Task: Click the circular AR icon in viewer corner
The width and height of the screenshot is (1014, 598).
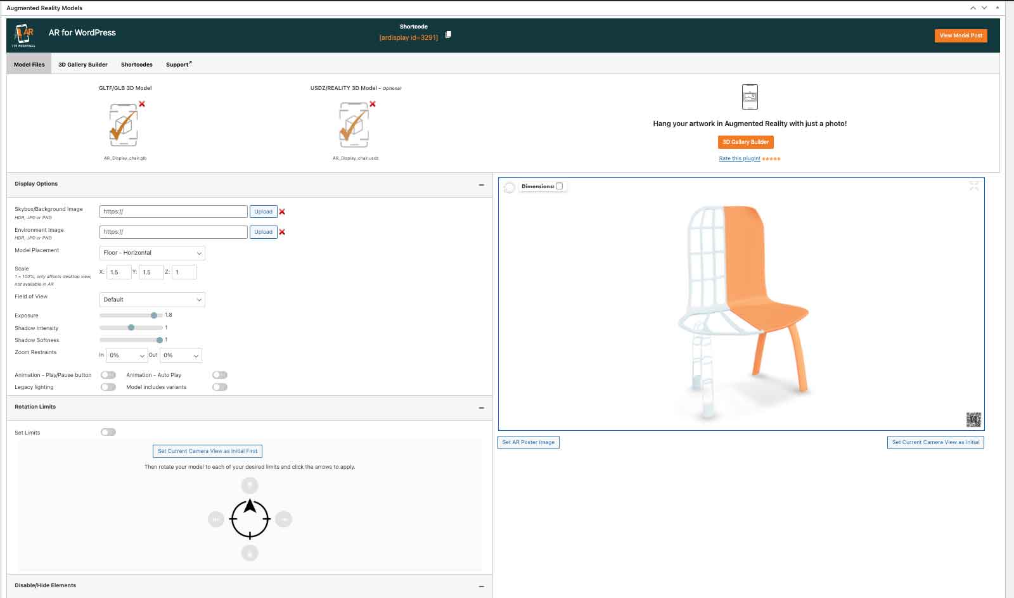Action: pos(510,188)
